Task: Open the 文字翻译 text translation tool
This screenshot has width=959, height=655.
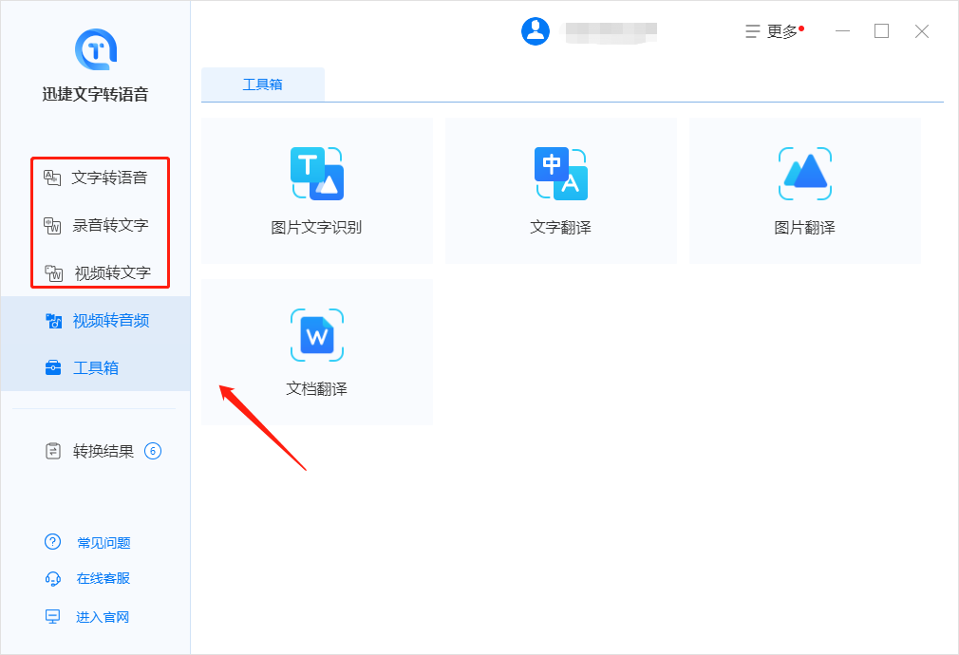Action: (x=560, y=190)
